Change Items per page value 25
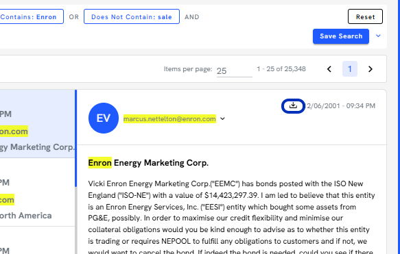The width and height of the screenshot is (400, 254). (x=234, y=71)
